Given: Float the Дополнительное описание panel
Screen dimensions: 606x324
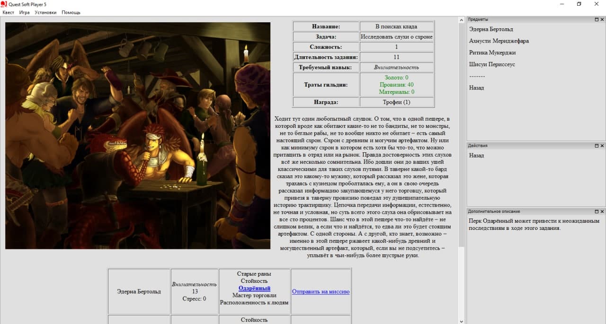Looking at the screenshot, I should (597, 211).
